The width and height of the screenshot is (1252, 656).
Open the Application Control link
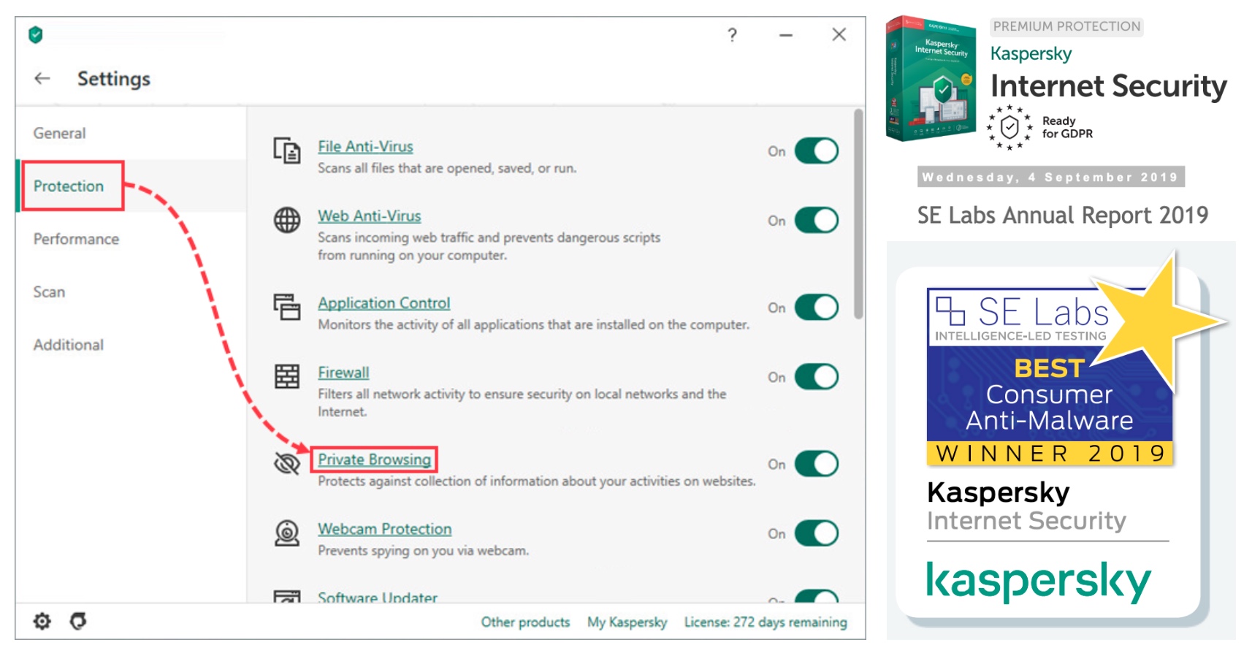tap(383, 302)
